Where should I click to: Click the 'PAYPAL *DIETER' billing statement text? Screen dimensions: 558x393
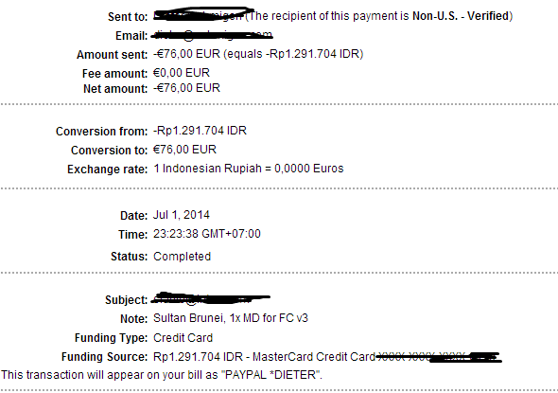pyautogui.click(x=270, y=375)
